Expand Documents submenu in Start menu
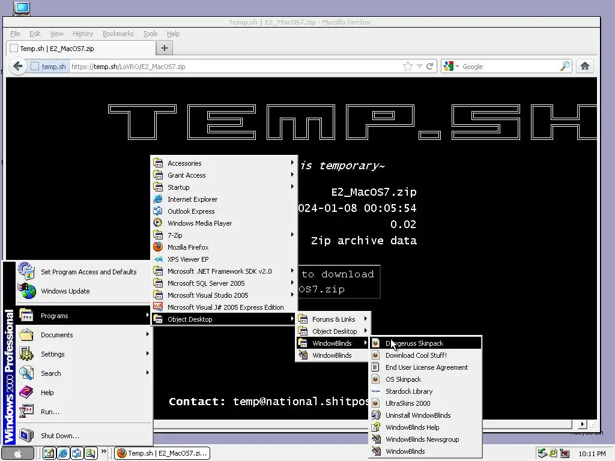The image size is (615, 461). pos(83,335)
